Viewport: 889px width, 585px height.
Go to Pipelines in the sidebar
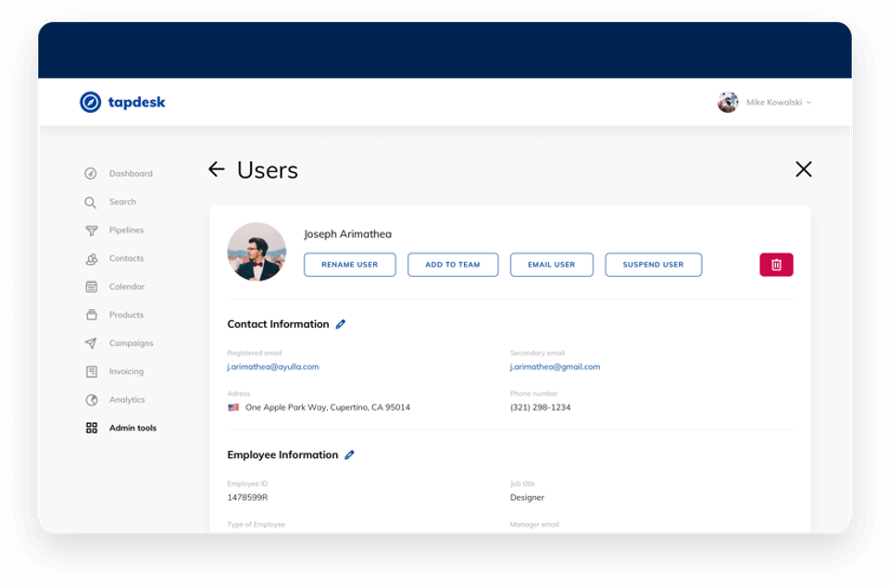pyautogui.click(x=127, y=230)
